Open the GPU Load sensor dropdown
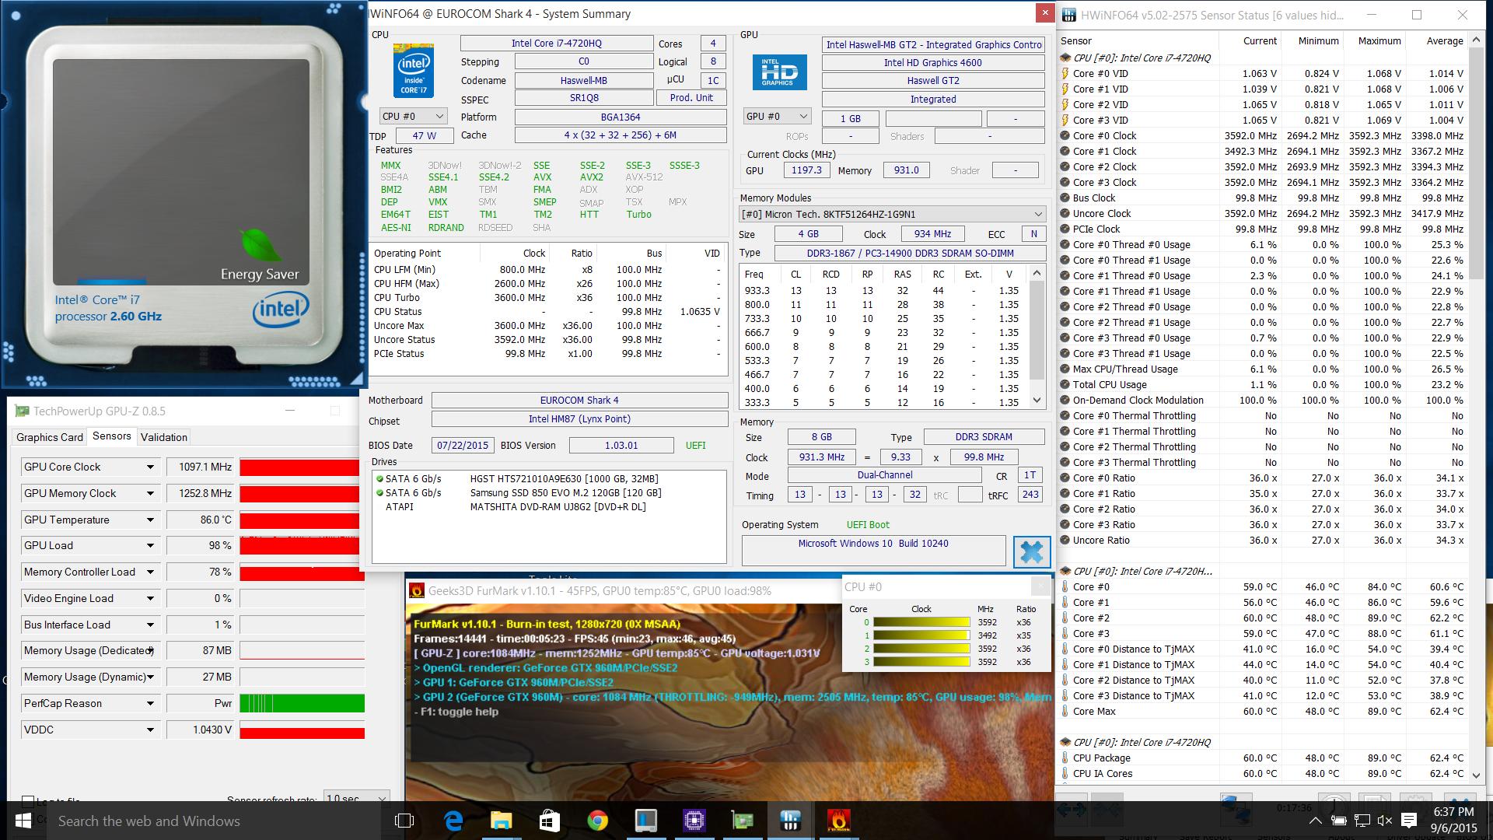This screenshot has height=840, width=1493. [150, 546]
